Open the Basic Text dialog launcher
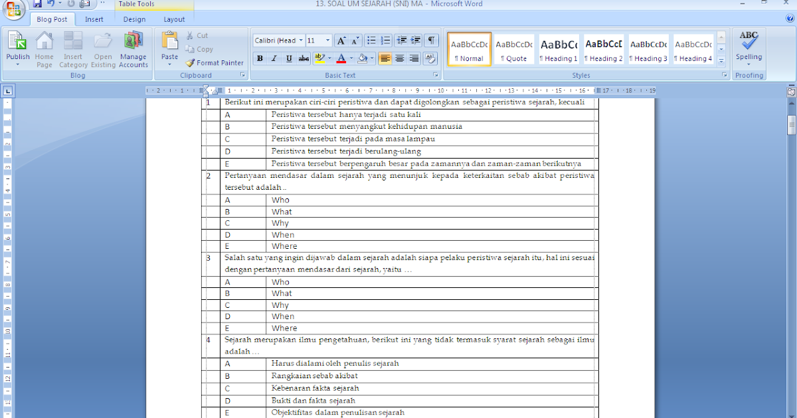This screenshot has width=797, height=418. [x=436, y=74]
